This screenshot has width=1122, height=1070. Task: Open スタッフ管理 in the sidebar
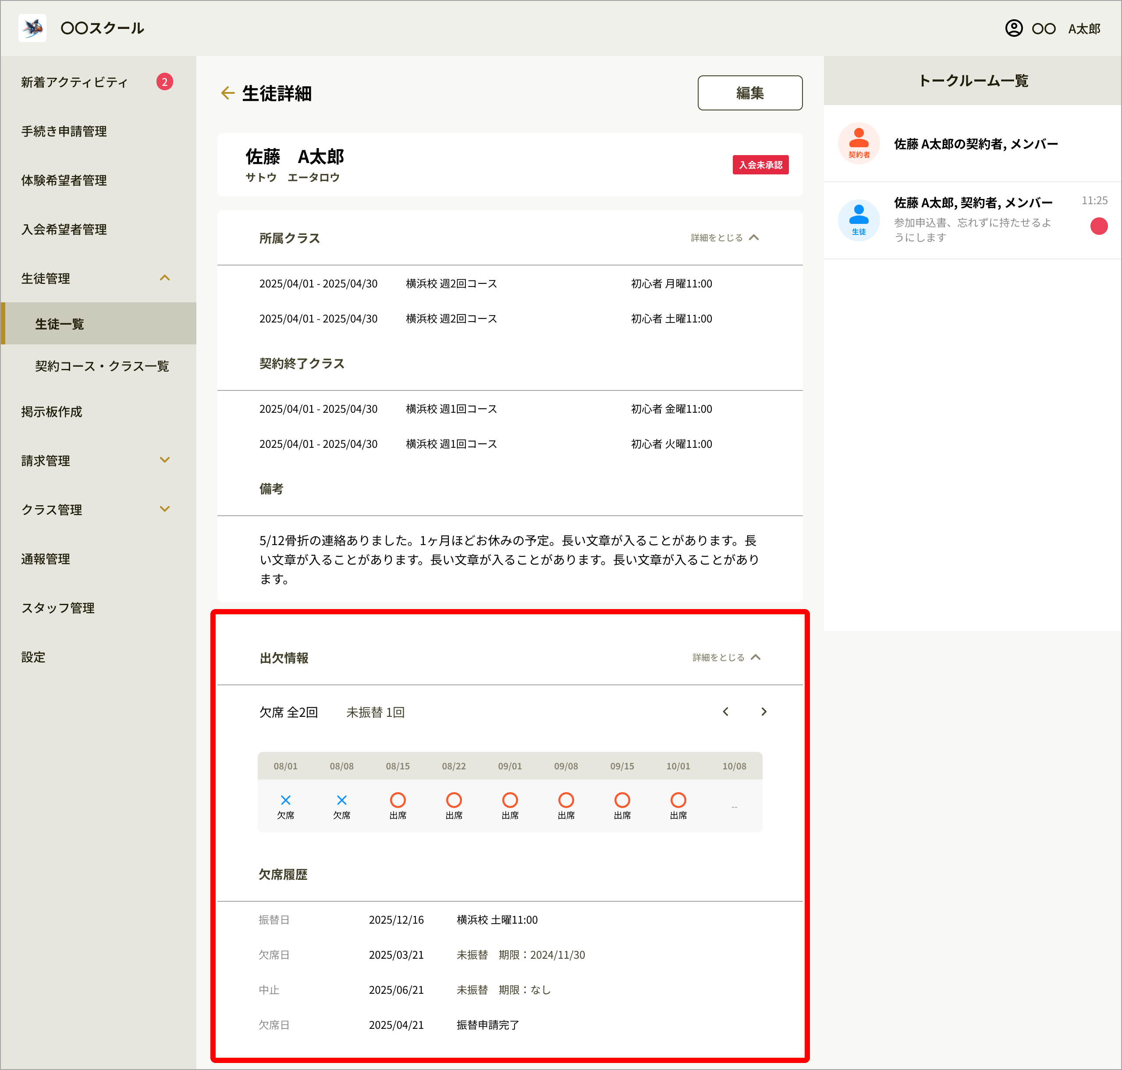[x=98, y=608]
